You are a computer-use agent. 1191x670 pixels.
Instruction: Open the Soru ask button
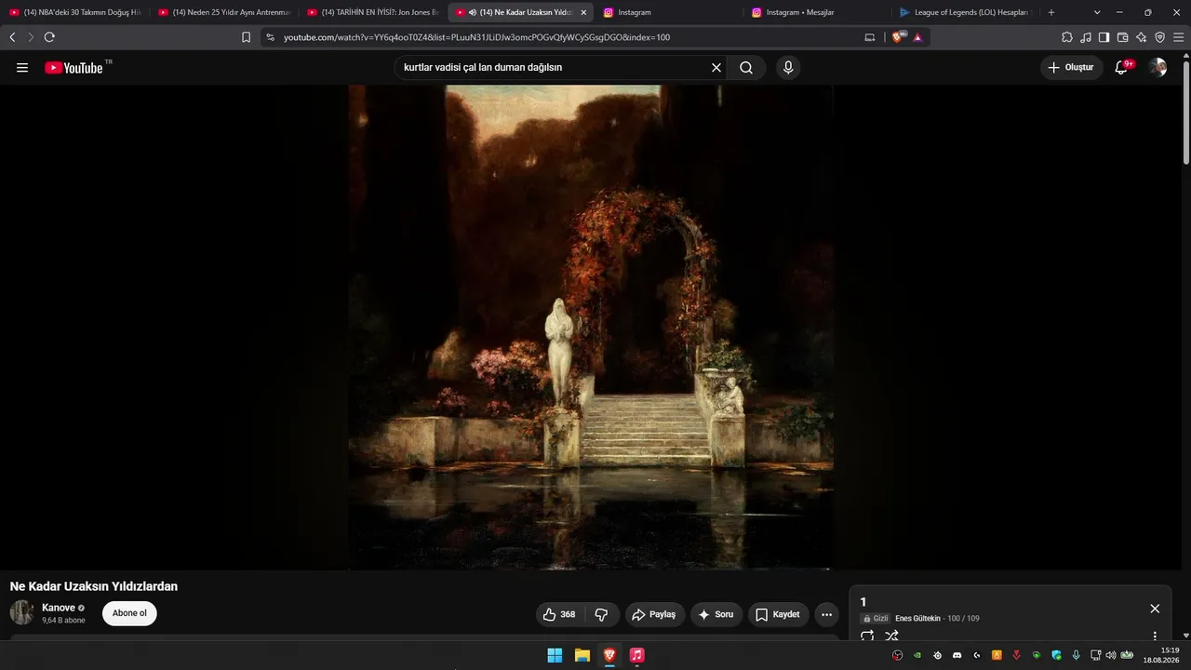click(x=716, y=614)
